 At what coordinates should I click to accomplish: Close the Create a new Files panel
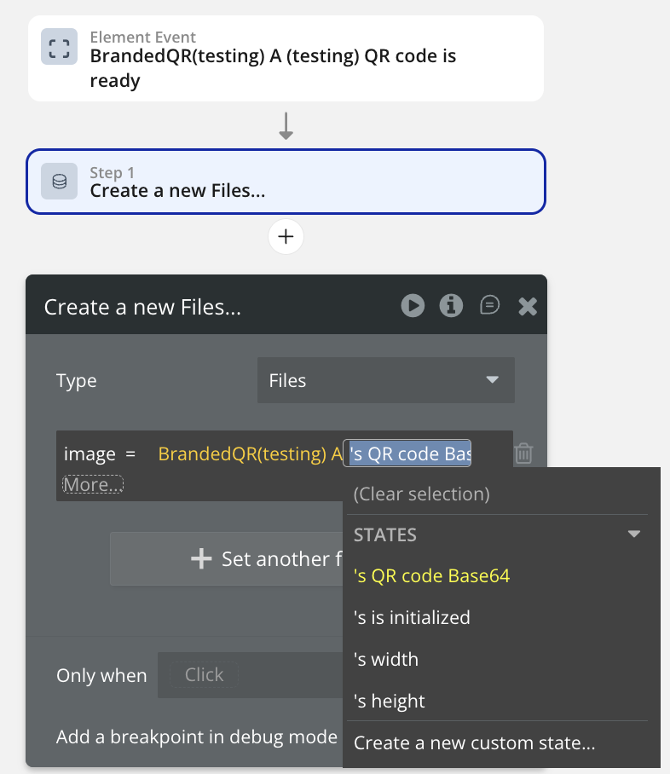pos(528,306)
